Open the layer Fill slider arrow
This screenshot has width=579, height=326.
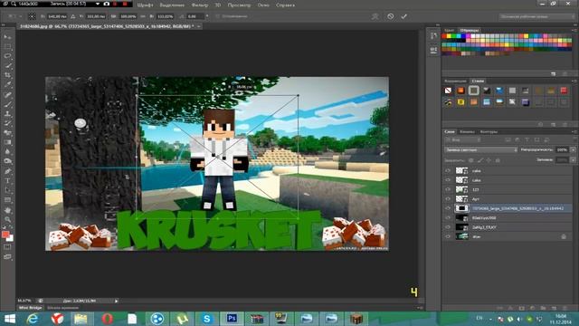click(x=573, y=160)
